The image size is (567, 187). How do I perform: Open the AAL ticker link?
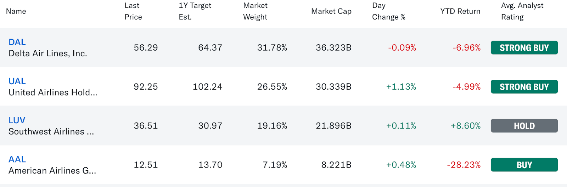(17, 159)
